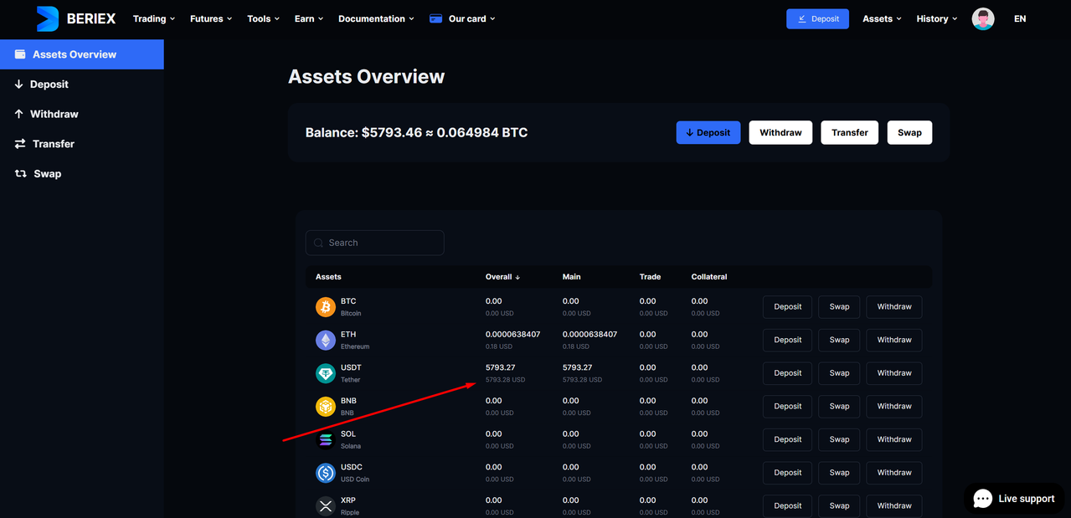Viewport: 1071px width, 518px height.
Task: Open Swap in the sidebar
Action: tap(48, 174)
